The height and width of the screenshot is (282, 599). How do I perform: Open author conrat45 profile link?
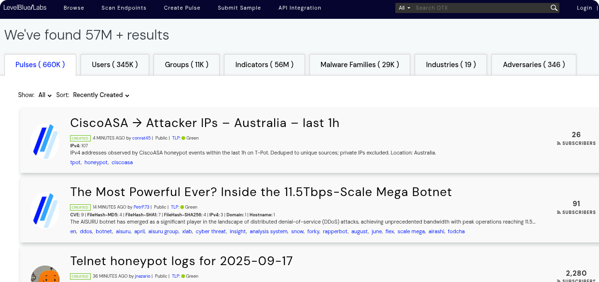(141, 138)
